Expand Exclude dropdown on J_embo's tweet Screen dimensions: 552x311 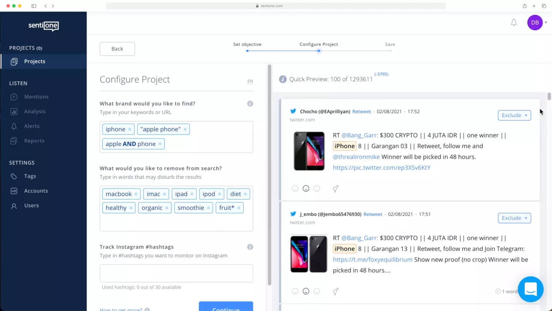coord(526,218)
